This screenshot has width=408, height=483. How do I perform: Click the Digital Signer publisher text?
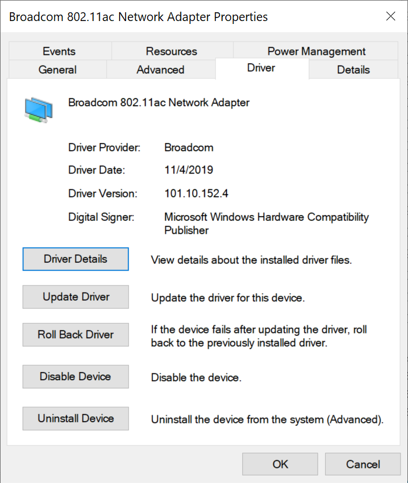[266, 224]
